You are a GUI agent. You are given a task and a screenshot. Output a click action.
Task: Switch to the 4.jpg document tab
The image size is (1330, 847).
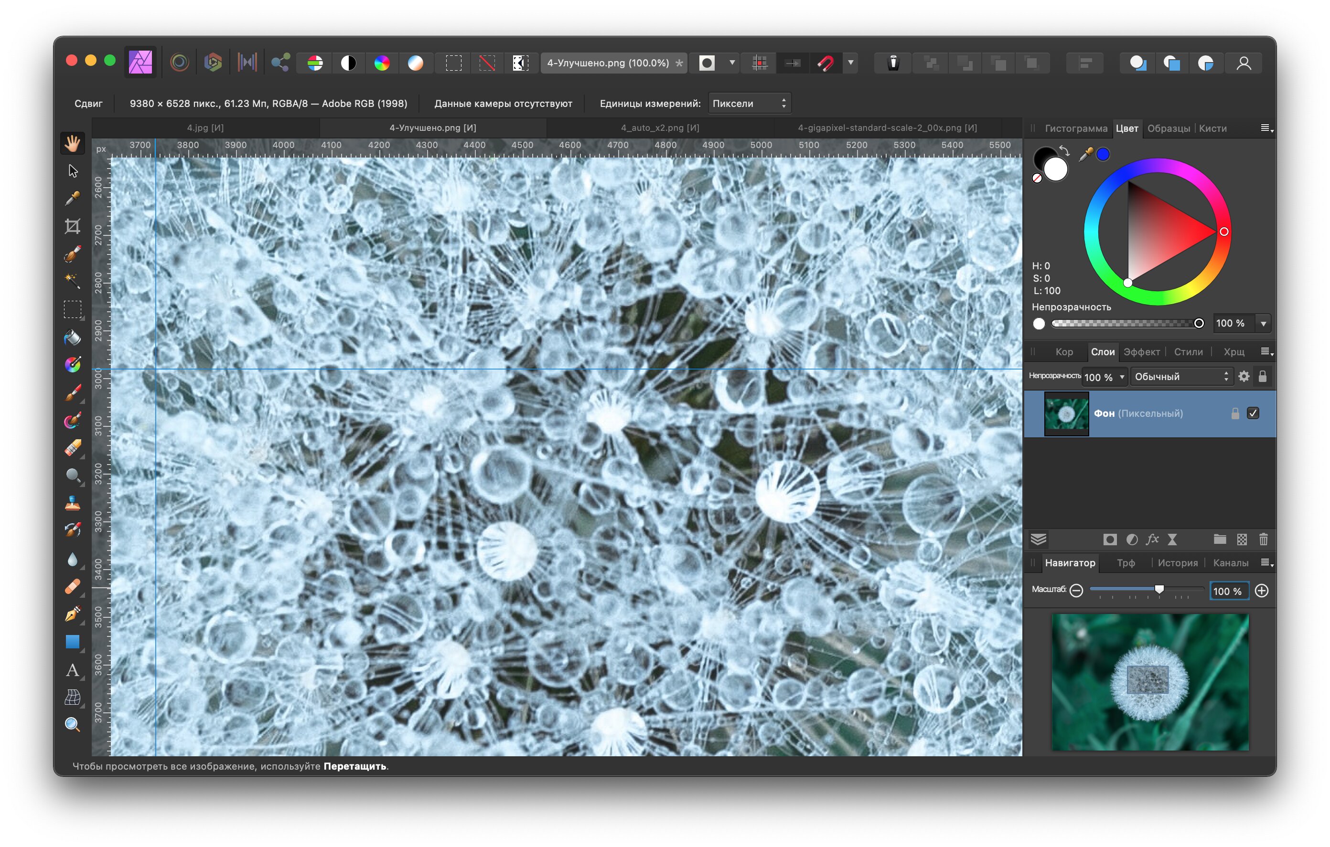[x=205, y=127]
